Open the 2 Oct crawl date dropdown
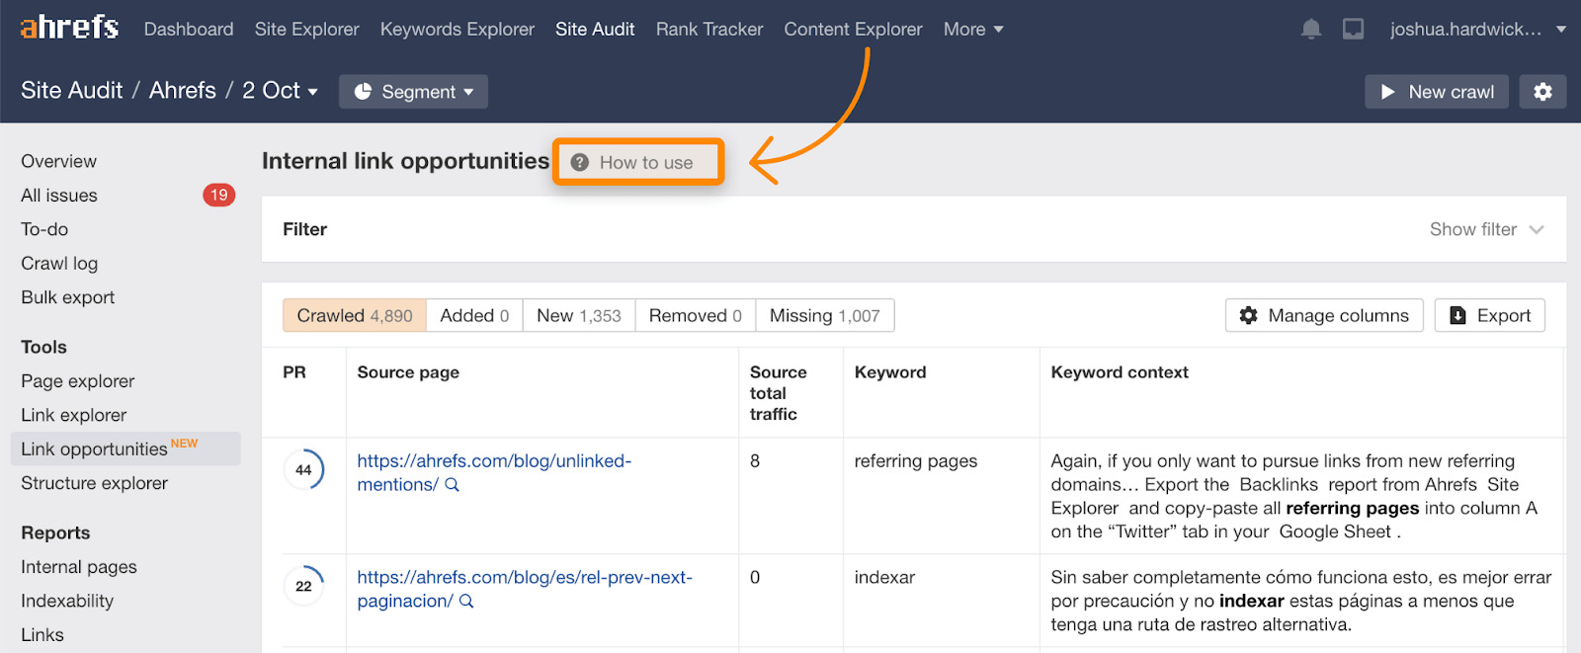Viewport: 1581px width, 653px height. [281, 91]
